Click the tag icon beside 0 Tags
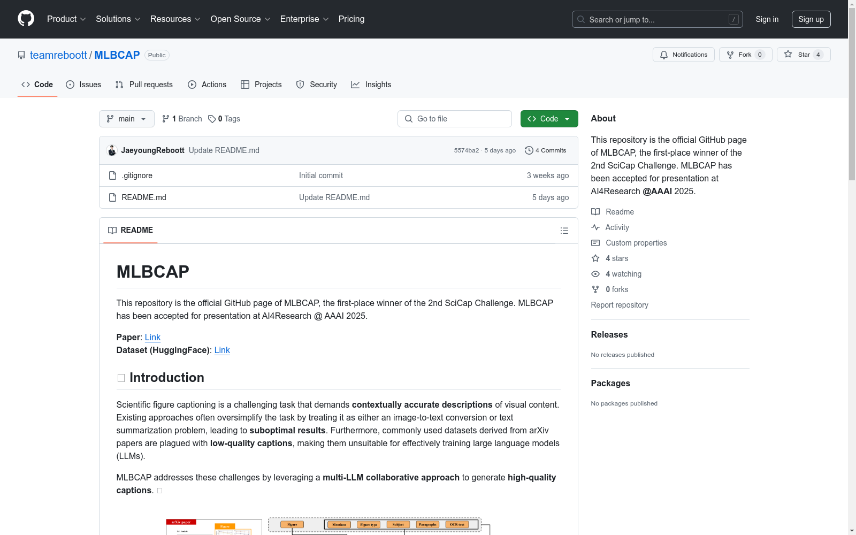The height and width of the screenshot is (535, 856). [211, 118]
